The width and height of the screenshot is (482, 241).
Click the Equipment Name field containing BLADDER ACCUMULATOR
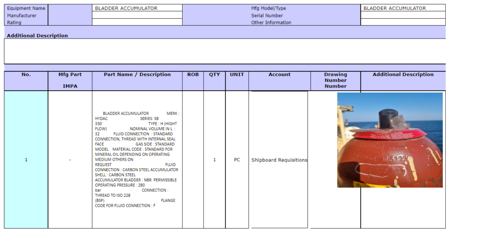[137, 8]
